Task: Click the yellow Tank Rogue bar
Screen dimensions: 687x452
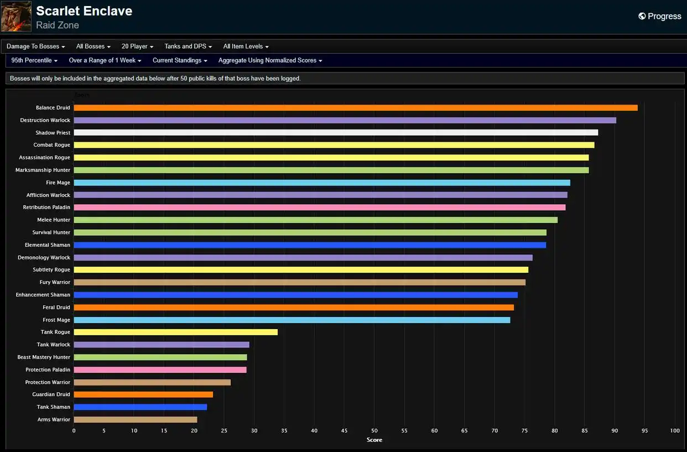Action: (x=176, y=332)
